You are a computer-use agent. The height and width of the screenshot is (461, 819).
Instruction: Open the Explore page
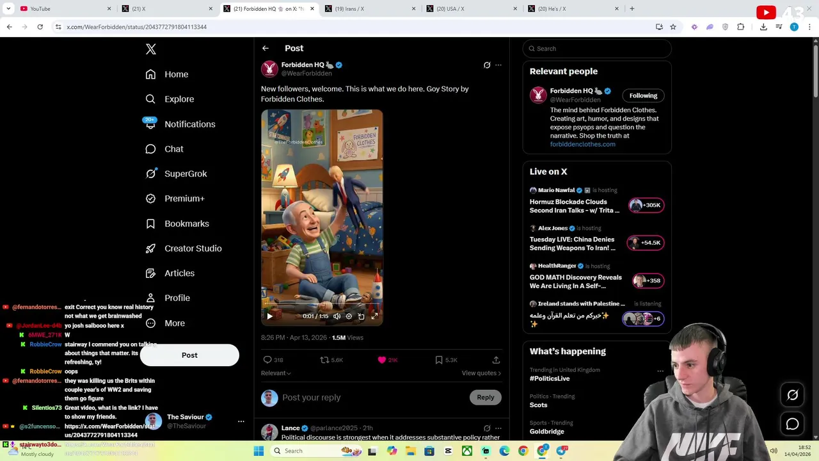[170, 99]
